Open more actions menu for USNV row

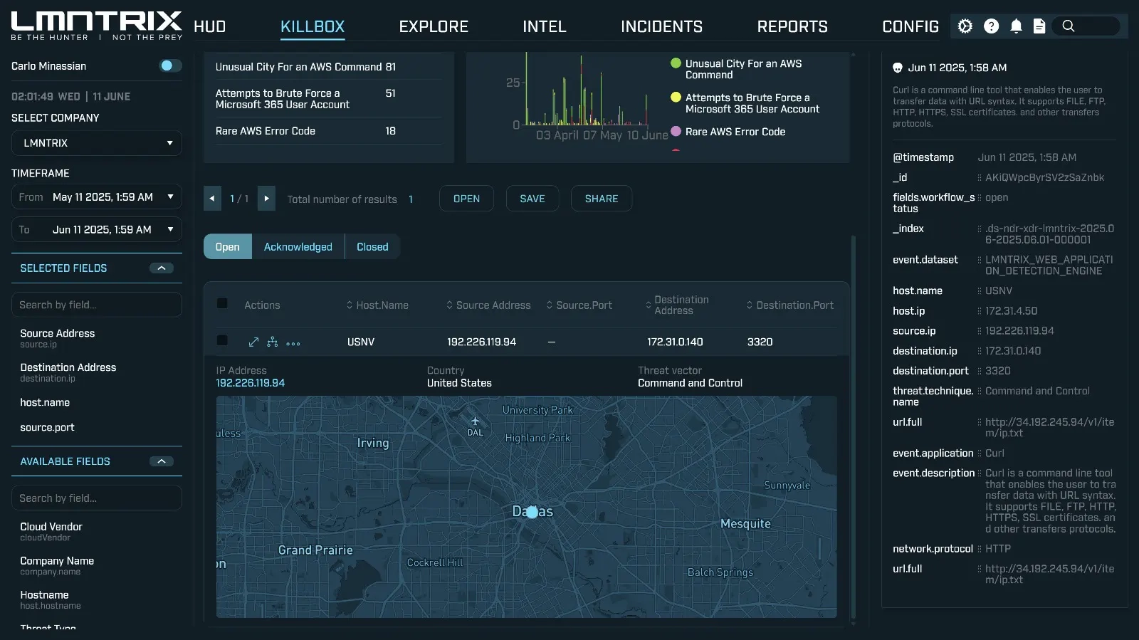[x=293, y=343]
